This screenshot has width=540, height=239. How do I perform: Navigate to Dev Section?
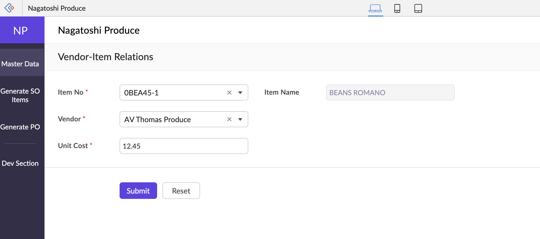click(20, 163)
